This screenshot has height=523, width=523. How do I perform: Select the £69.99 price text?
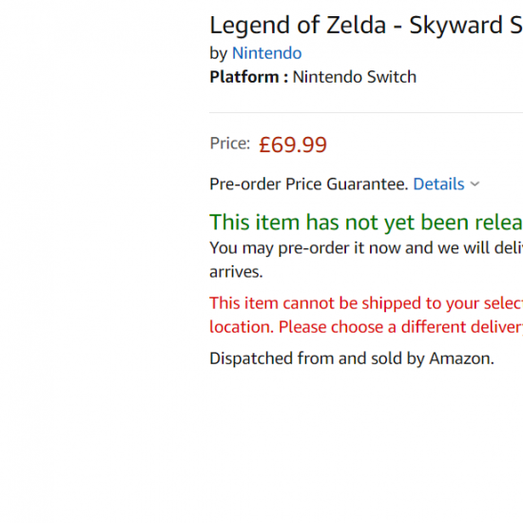click(x=293, y=145)
